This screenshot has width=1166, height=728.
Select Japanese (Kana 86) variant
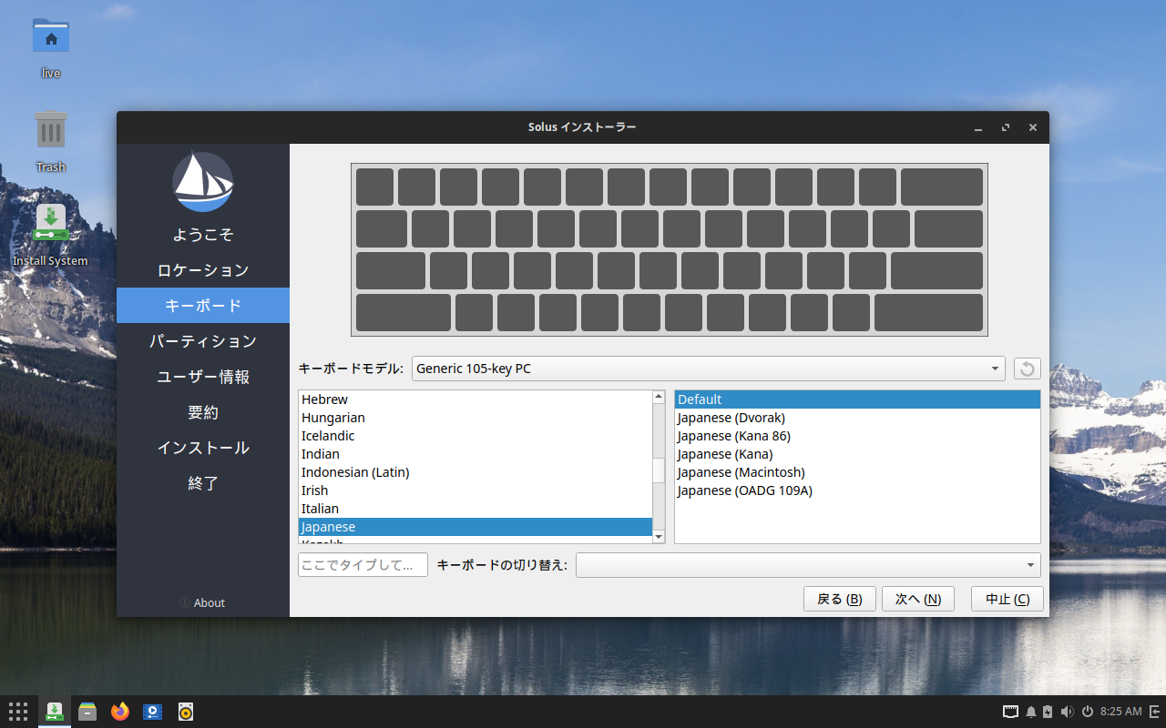tap(857, 436)
